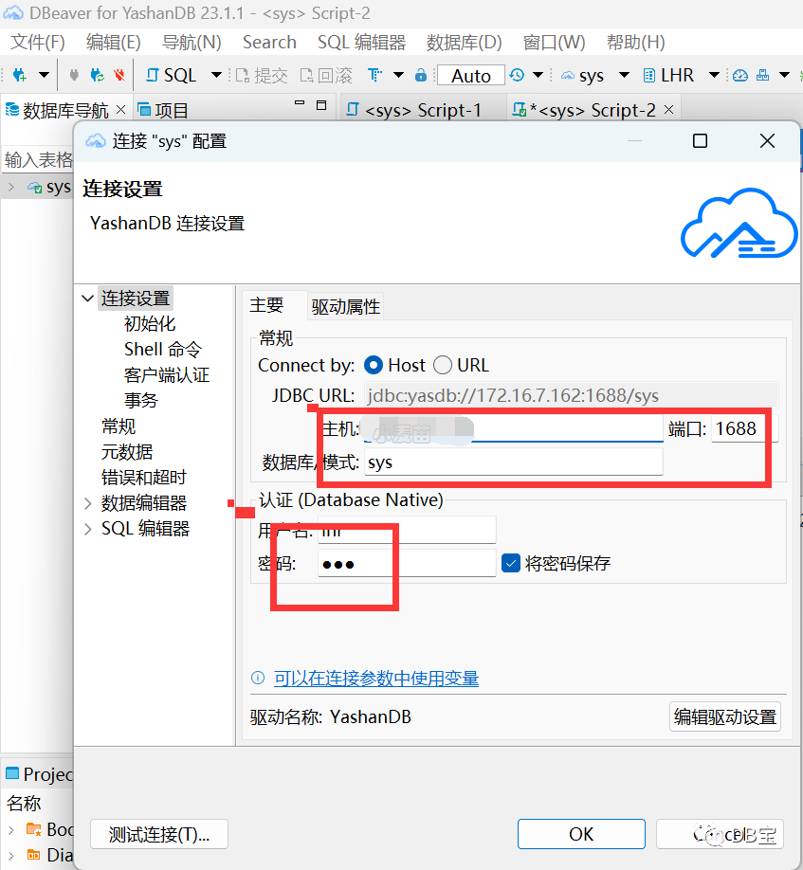This screenshot has width=803, height=870.
Task: Open the Search menu
Action: [269, 42]
